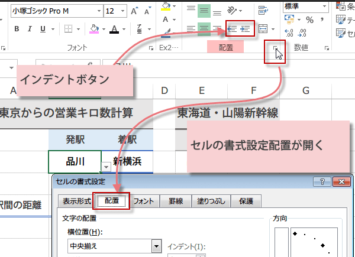Click the Ex2 group font A icon
This screenshot has width=355, height=257.
click(166, 19)
